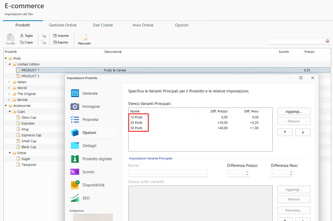Move main variant down

[x=303, y=132]
